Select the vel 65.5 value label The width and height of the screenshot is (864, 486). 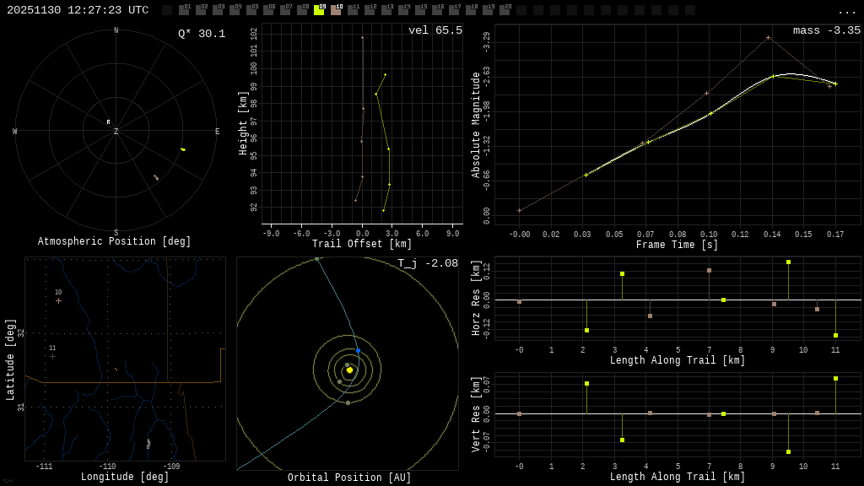coord(435,30)
